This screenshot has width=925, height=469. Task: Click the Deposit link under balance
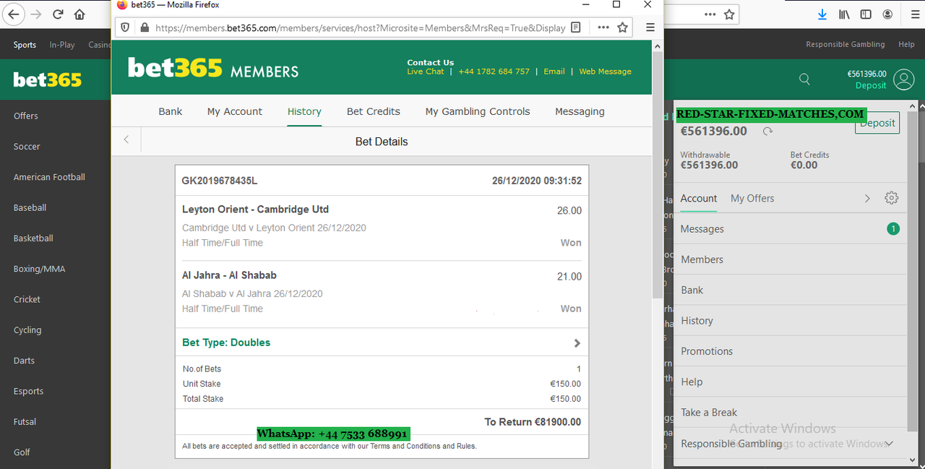871,85
